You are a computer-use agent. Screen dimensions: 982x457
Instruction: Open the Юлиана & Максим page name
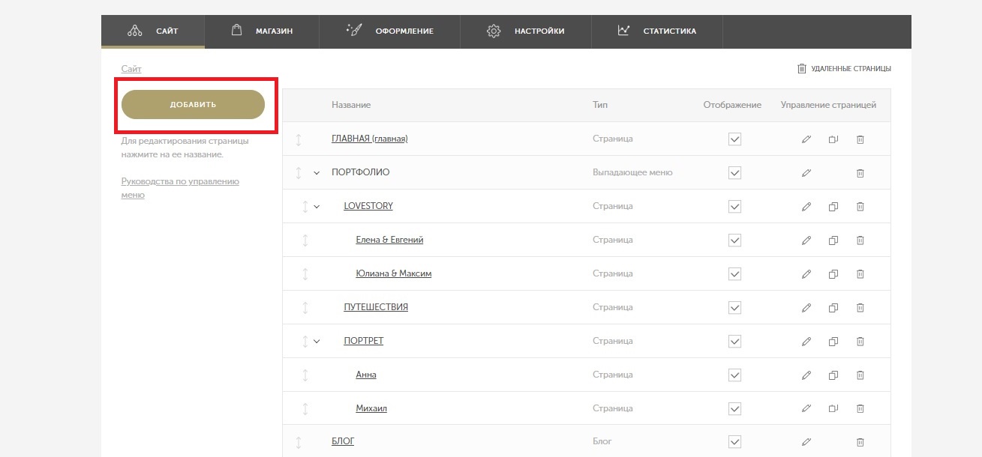click(x=393, y=274)
